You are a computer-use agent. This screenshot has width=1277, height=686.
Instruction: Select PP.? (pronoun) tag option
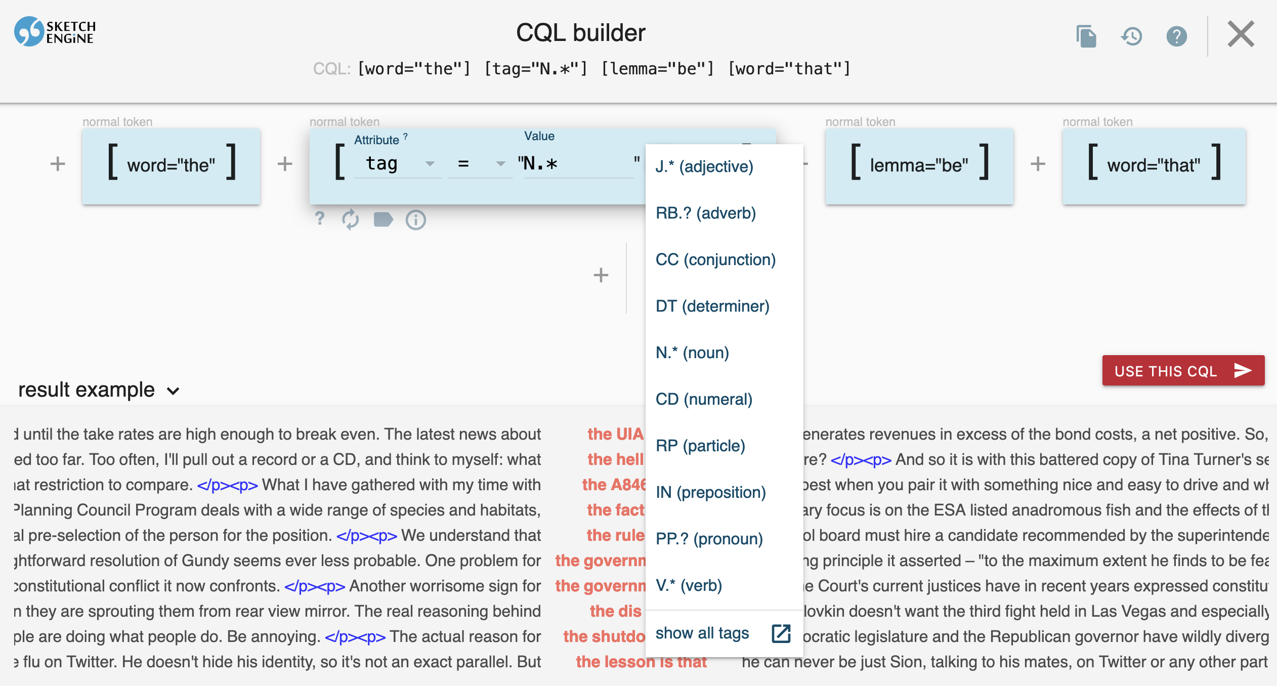[x=724, y=539]
